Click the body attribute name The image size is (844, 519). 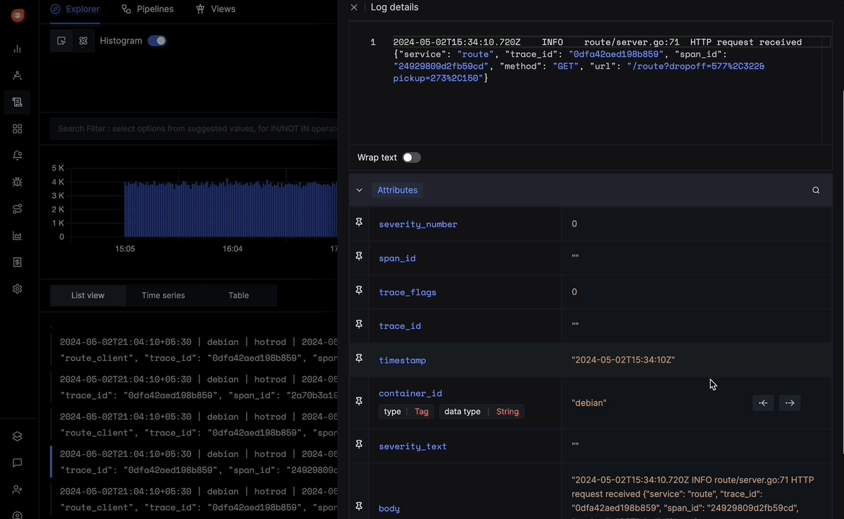point(389,508)
